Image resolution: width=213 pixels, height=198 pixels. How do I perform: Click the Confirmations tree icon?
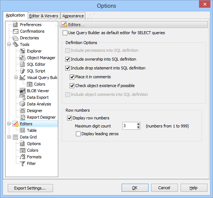click(x=15, y=31)
